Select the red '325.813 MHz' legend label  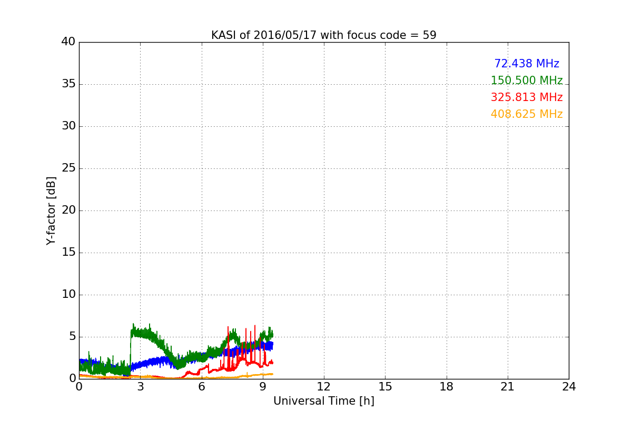[527, 97]
